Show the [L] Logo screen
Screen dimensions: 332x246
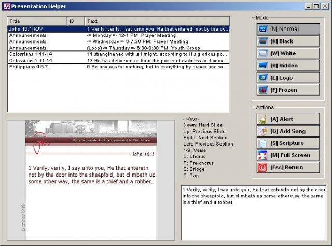click(x=288, y=78)
